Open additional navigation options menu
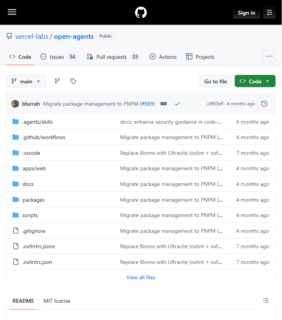This screenshot has width=282, height=320. pos(269,56)
